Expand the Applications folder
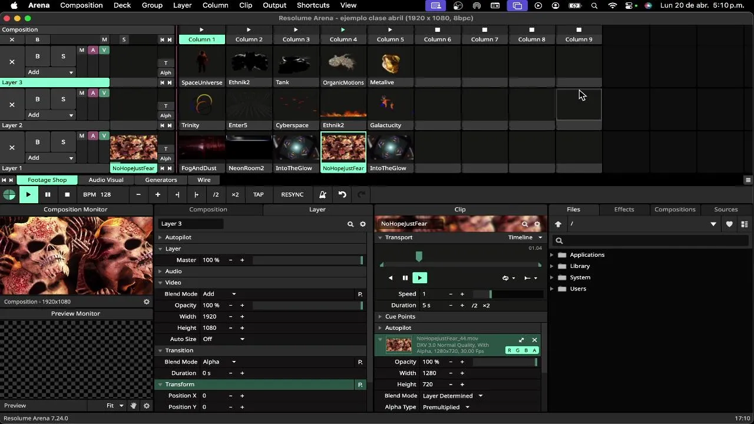754x424 pixels. tap(553, 255)
